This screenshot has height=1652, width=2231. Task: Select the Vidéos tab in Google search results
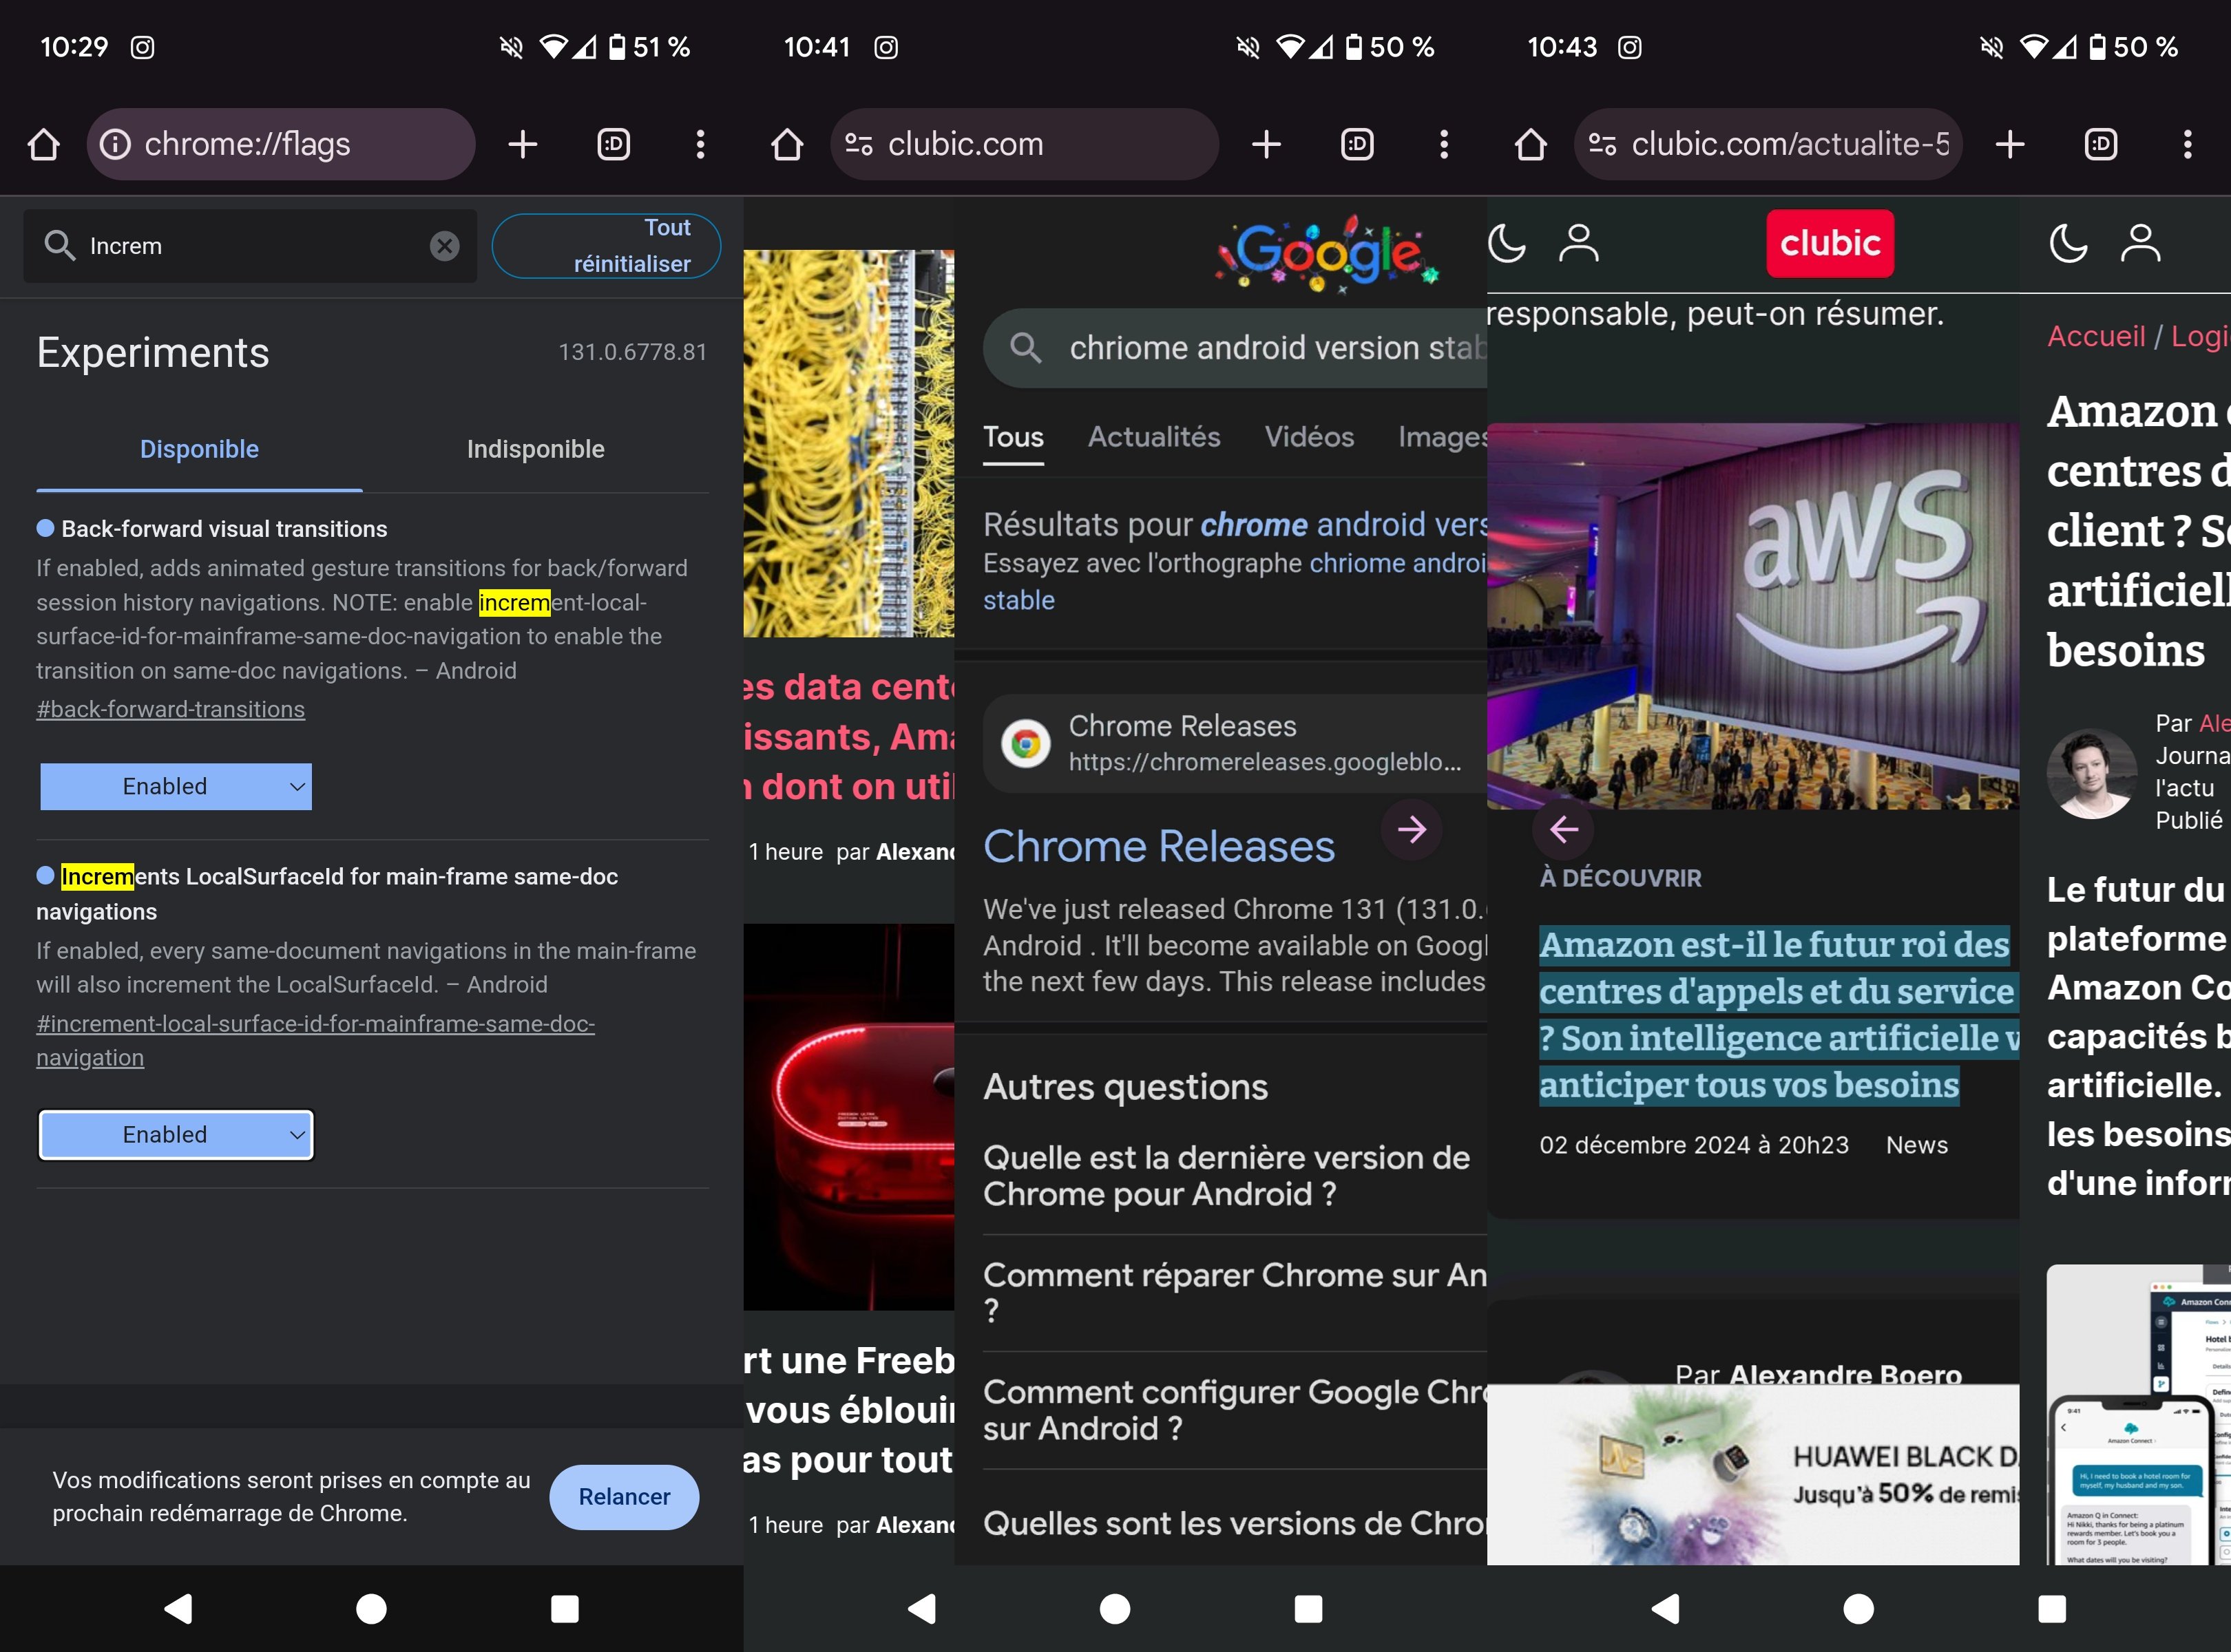(x=1308, y=438)
